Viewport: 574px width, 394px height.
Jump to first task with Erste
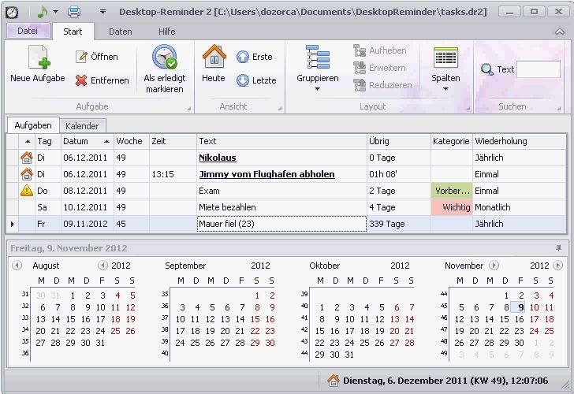point(255,57)
